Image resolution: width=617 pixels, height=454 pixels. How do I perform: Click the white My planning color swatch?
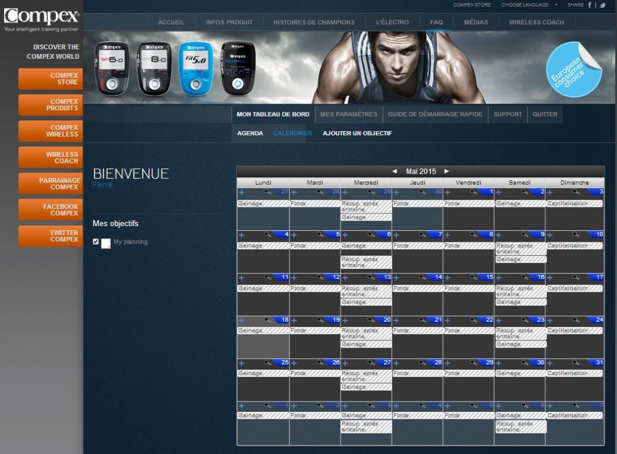click(x=106, y=243)
